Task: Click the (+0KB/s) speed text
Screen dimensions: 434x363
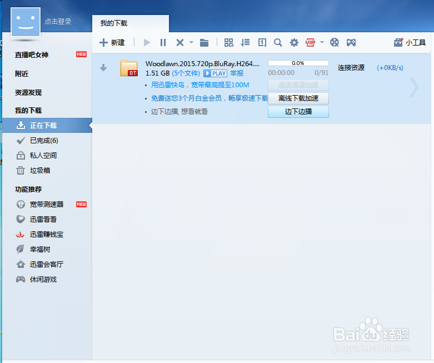Action: click(390, 68)
